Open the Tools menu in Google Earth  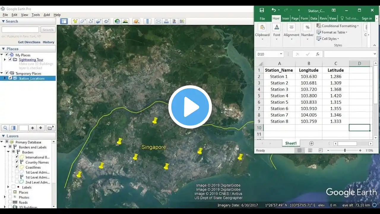(x=36, y=15)
